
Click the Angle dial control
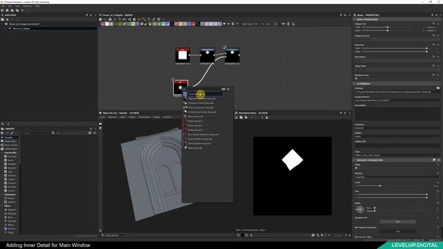pos(360,210)
